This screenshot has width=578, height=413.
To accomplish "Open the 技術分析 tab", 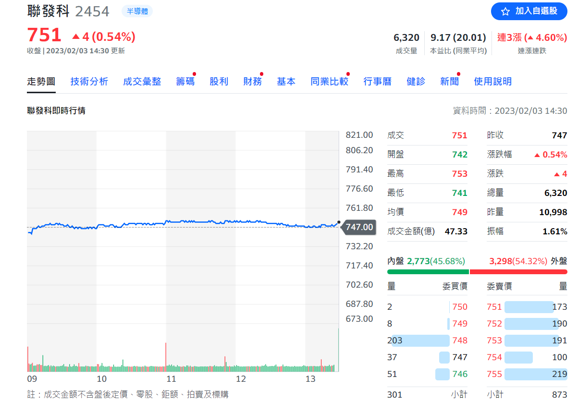I will click(x=89, y=82).
